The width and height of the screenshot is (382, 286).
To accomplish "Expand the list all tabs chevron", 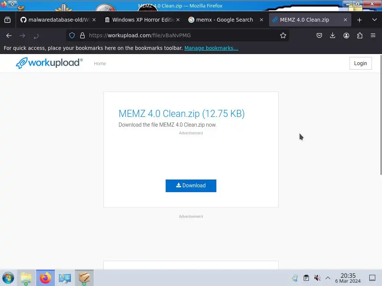I will (375, 20).
